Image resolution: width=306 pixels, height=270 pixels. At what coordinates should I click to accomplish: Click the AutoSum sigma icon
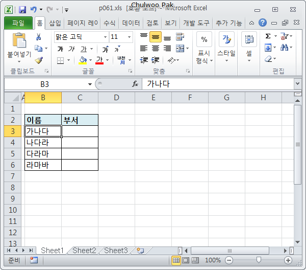click(268, 36)
